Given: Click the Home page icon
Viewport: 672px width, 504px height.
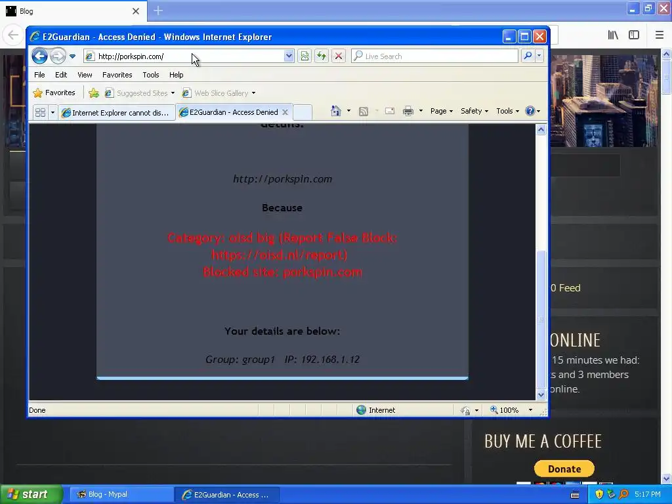Looking at the screenshot, I should (x=335, y=111).
